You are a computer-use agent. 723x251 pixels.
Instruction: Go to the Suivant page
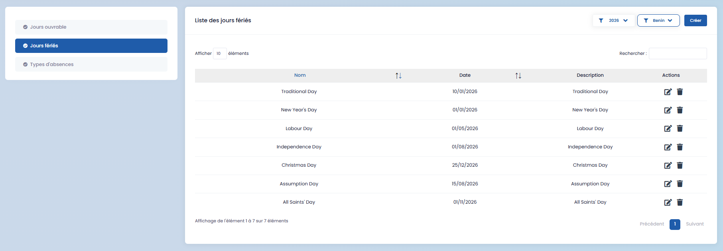click(694, 224)
